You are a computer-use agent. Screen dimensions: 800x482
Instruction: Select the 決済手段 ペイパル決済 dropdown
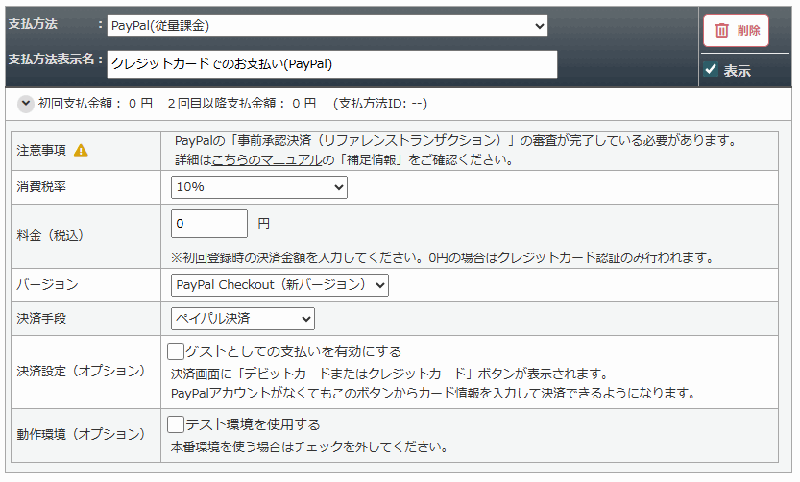coord(243,319)
